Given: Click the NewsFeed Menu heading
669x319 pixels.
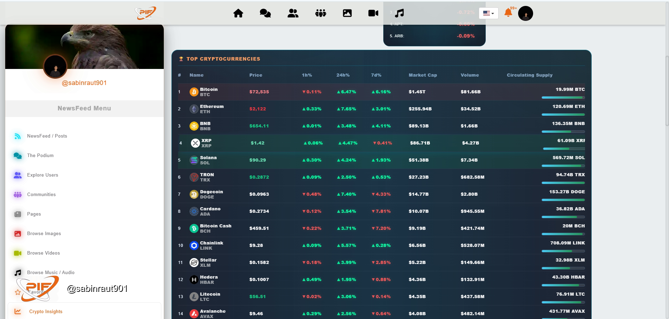Looking at the screenshot, I should pyautogui.click(x=84, y=108).
